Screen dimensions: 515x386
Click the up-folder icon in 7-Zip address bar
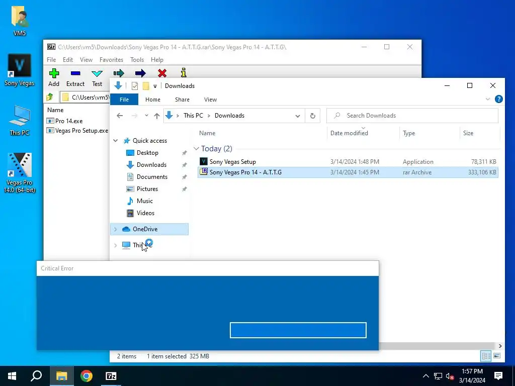[50, 97]
